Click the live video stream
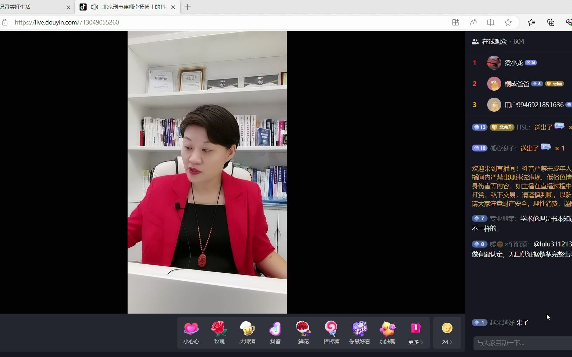The height and width of the screenshot is (357, 572). 207,172
